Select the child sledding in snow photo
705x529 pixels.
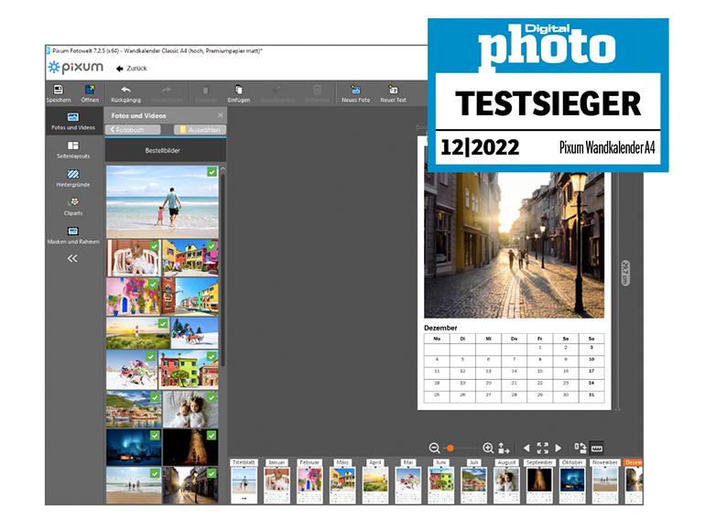132,370
